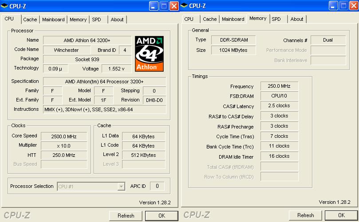Click Version 1.28.2 text in the right window
The width and height of the screenshot is (359, 222).
(x=335, y=202)
